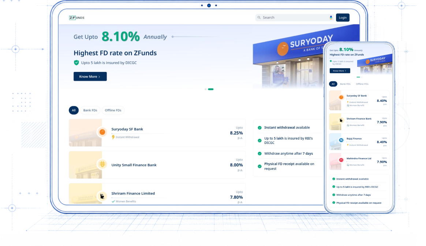Open the Shriram Finance Limited card
Viewport: 426px width, 246px height.
157,194
